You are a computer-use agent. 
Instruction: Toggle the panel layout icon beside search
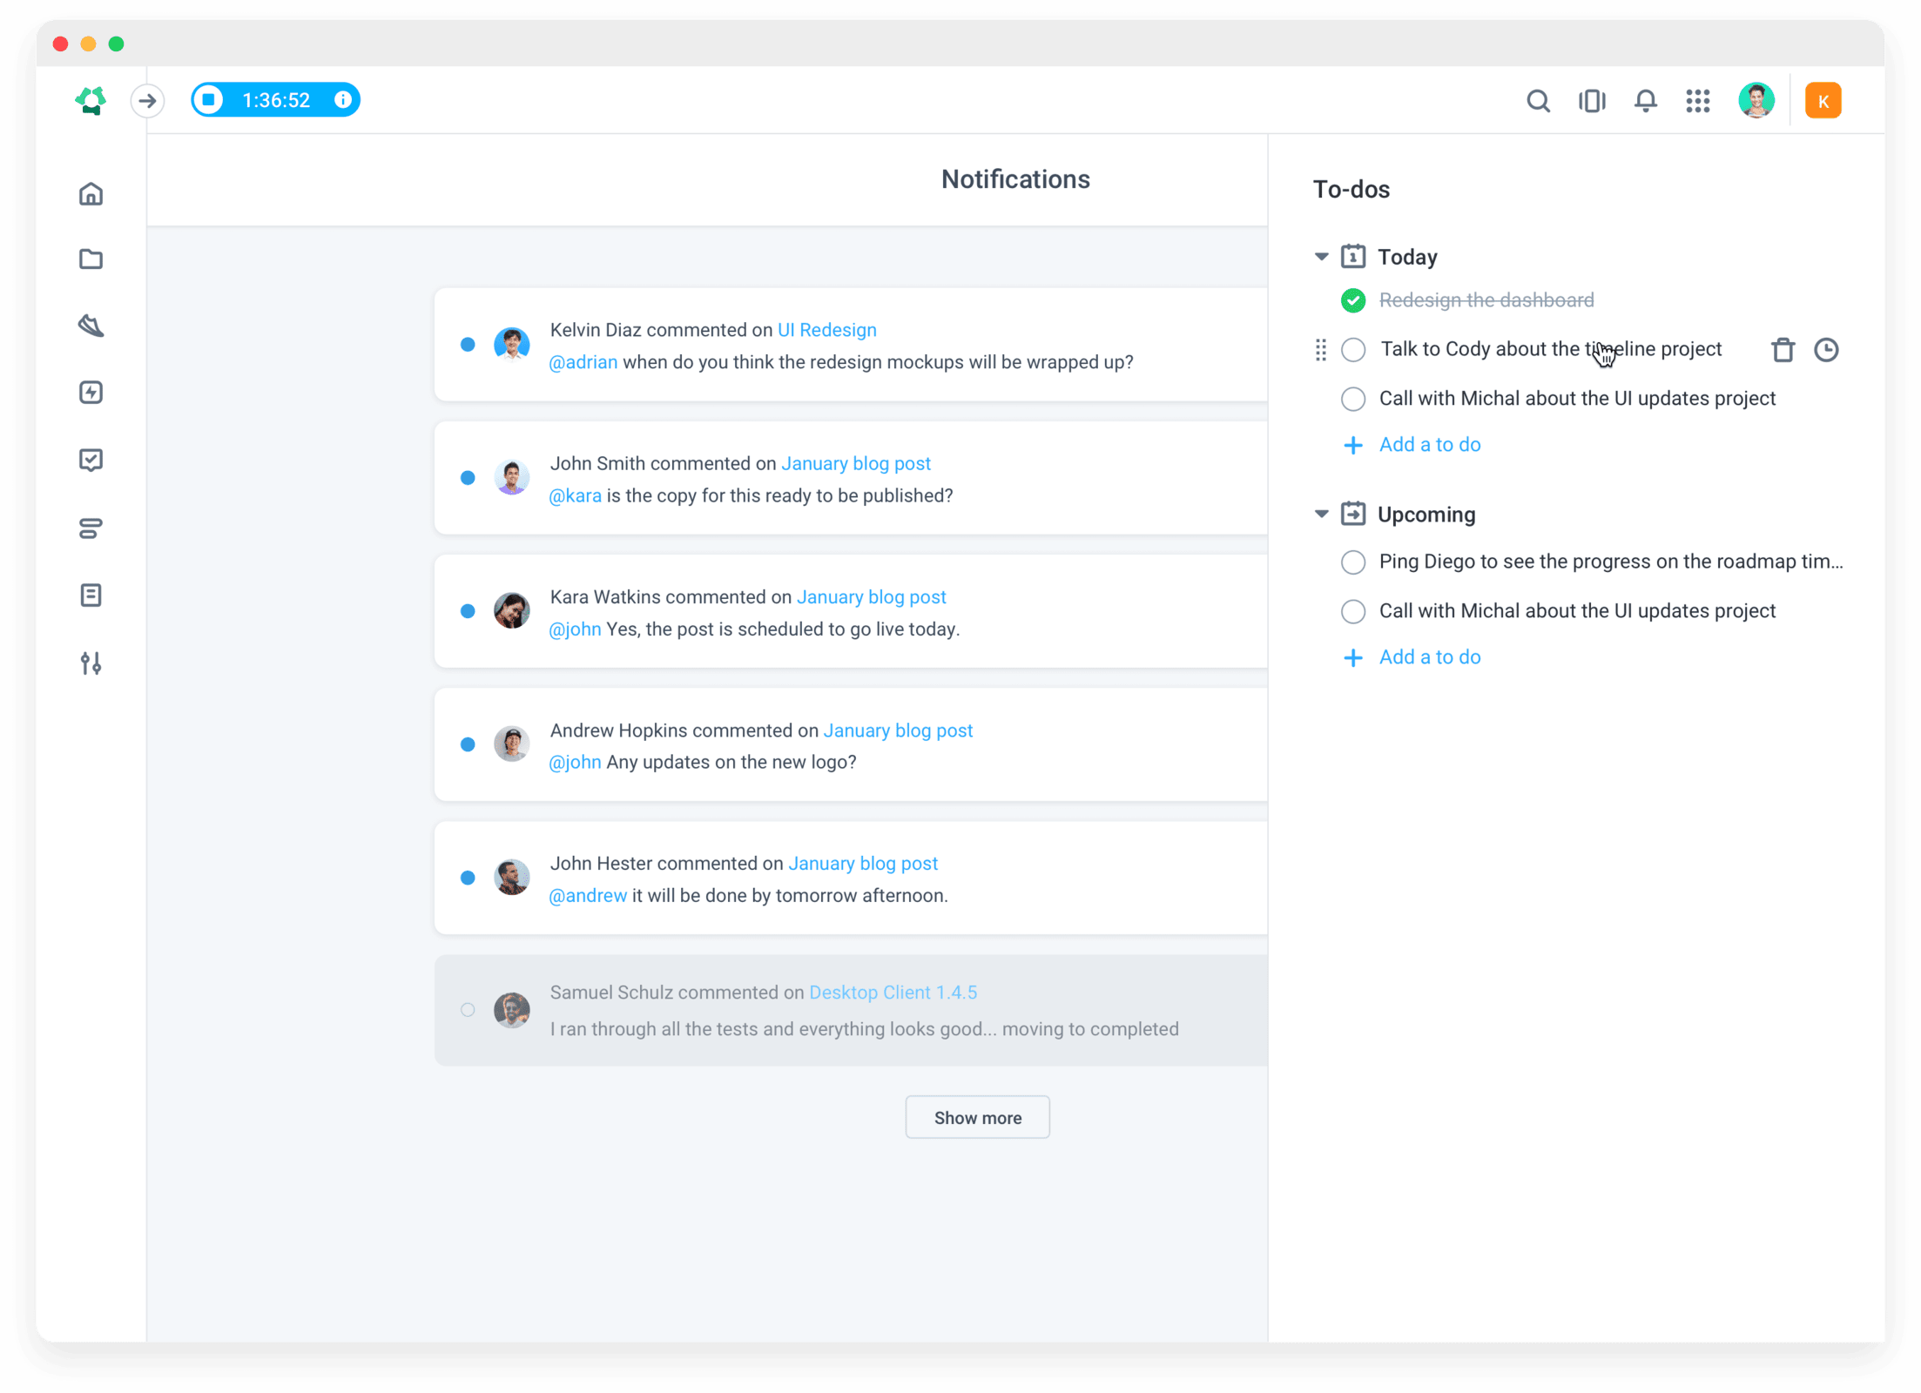[1591, 101]
